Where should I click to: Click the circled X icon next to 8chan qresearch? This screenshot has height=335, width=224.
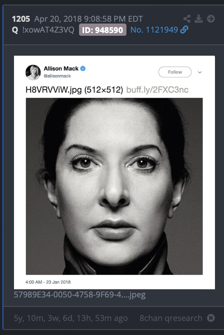pos(211,318)
